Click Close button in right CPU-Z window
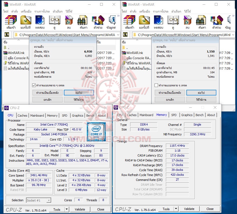Viewport: 237px width, 214px height. pos(210,209)
